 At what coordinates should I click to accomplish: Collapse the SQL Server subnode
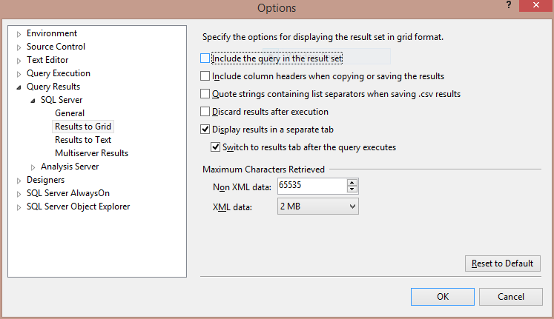pyautogui.click(x=33, y=101)
